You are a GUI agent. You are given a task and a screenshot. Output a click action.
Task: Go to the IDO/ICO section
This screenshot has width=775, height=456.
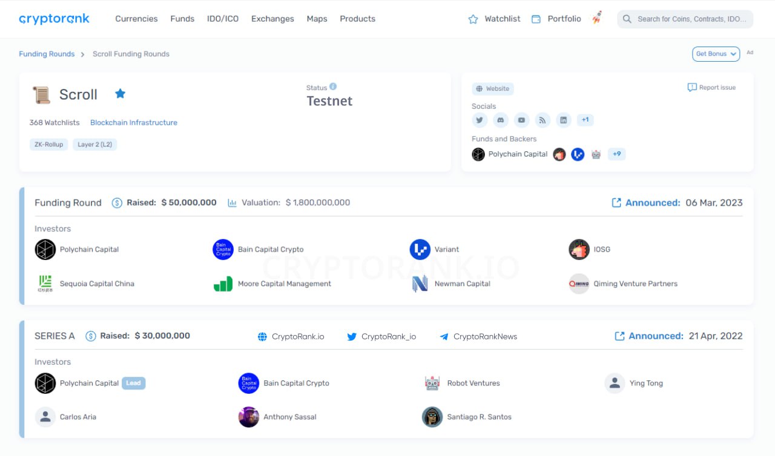coord(223,19)
